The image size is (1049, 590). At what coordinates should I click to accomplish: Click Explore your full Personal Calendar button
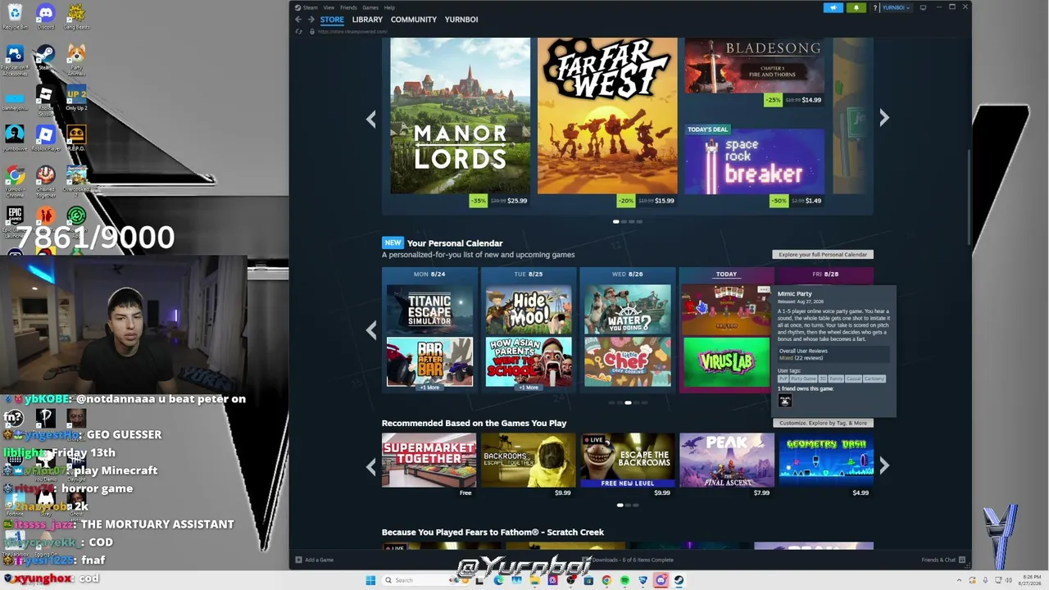823,254
